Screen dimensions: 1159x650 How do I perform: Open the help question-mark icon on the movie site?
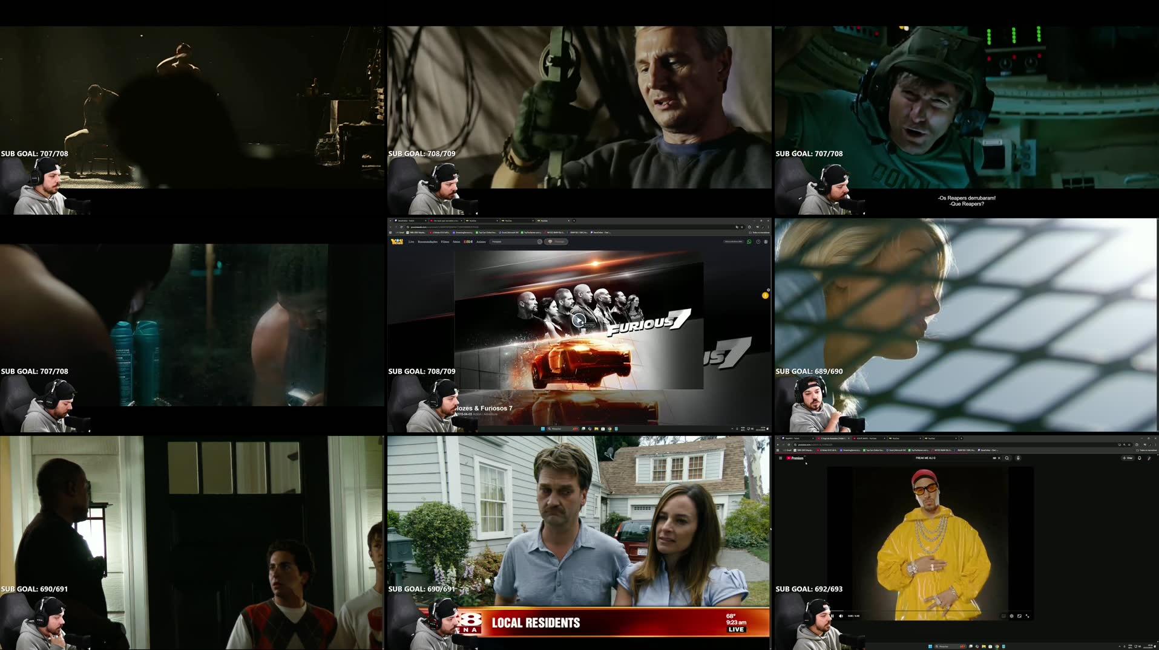(758, 242)
